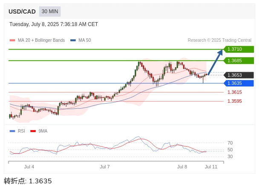Click the 9MA red legend swatch

pos(33,131)
